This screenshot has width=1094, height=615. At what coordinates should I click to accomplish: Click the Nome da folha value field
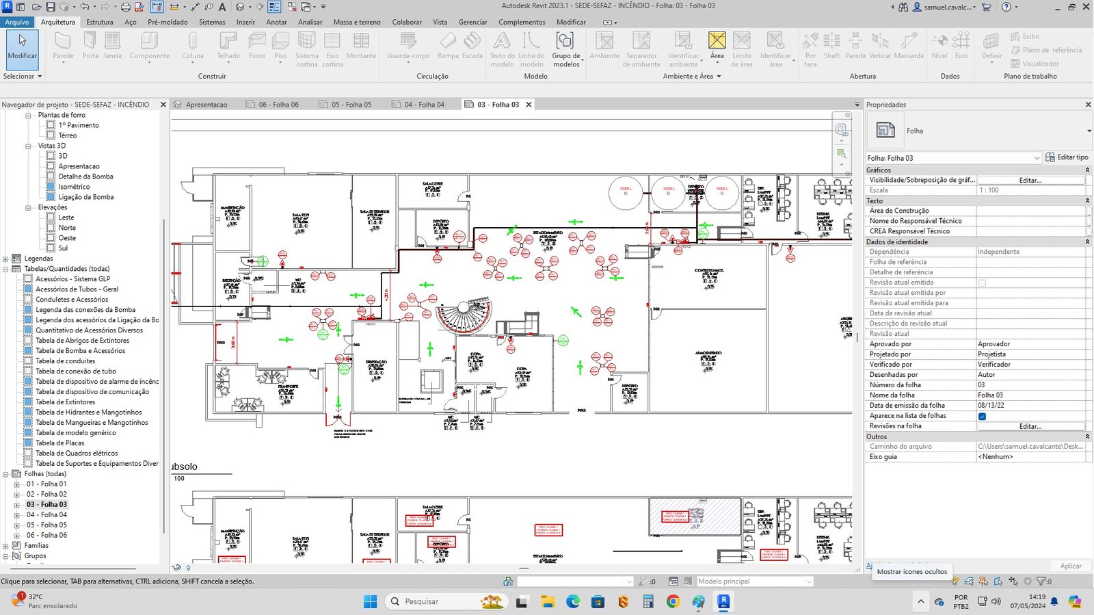(x=1030, y=395)
